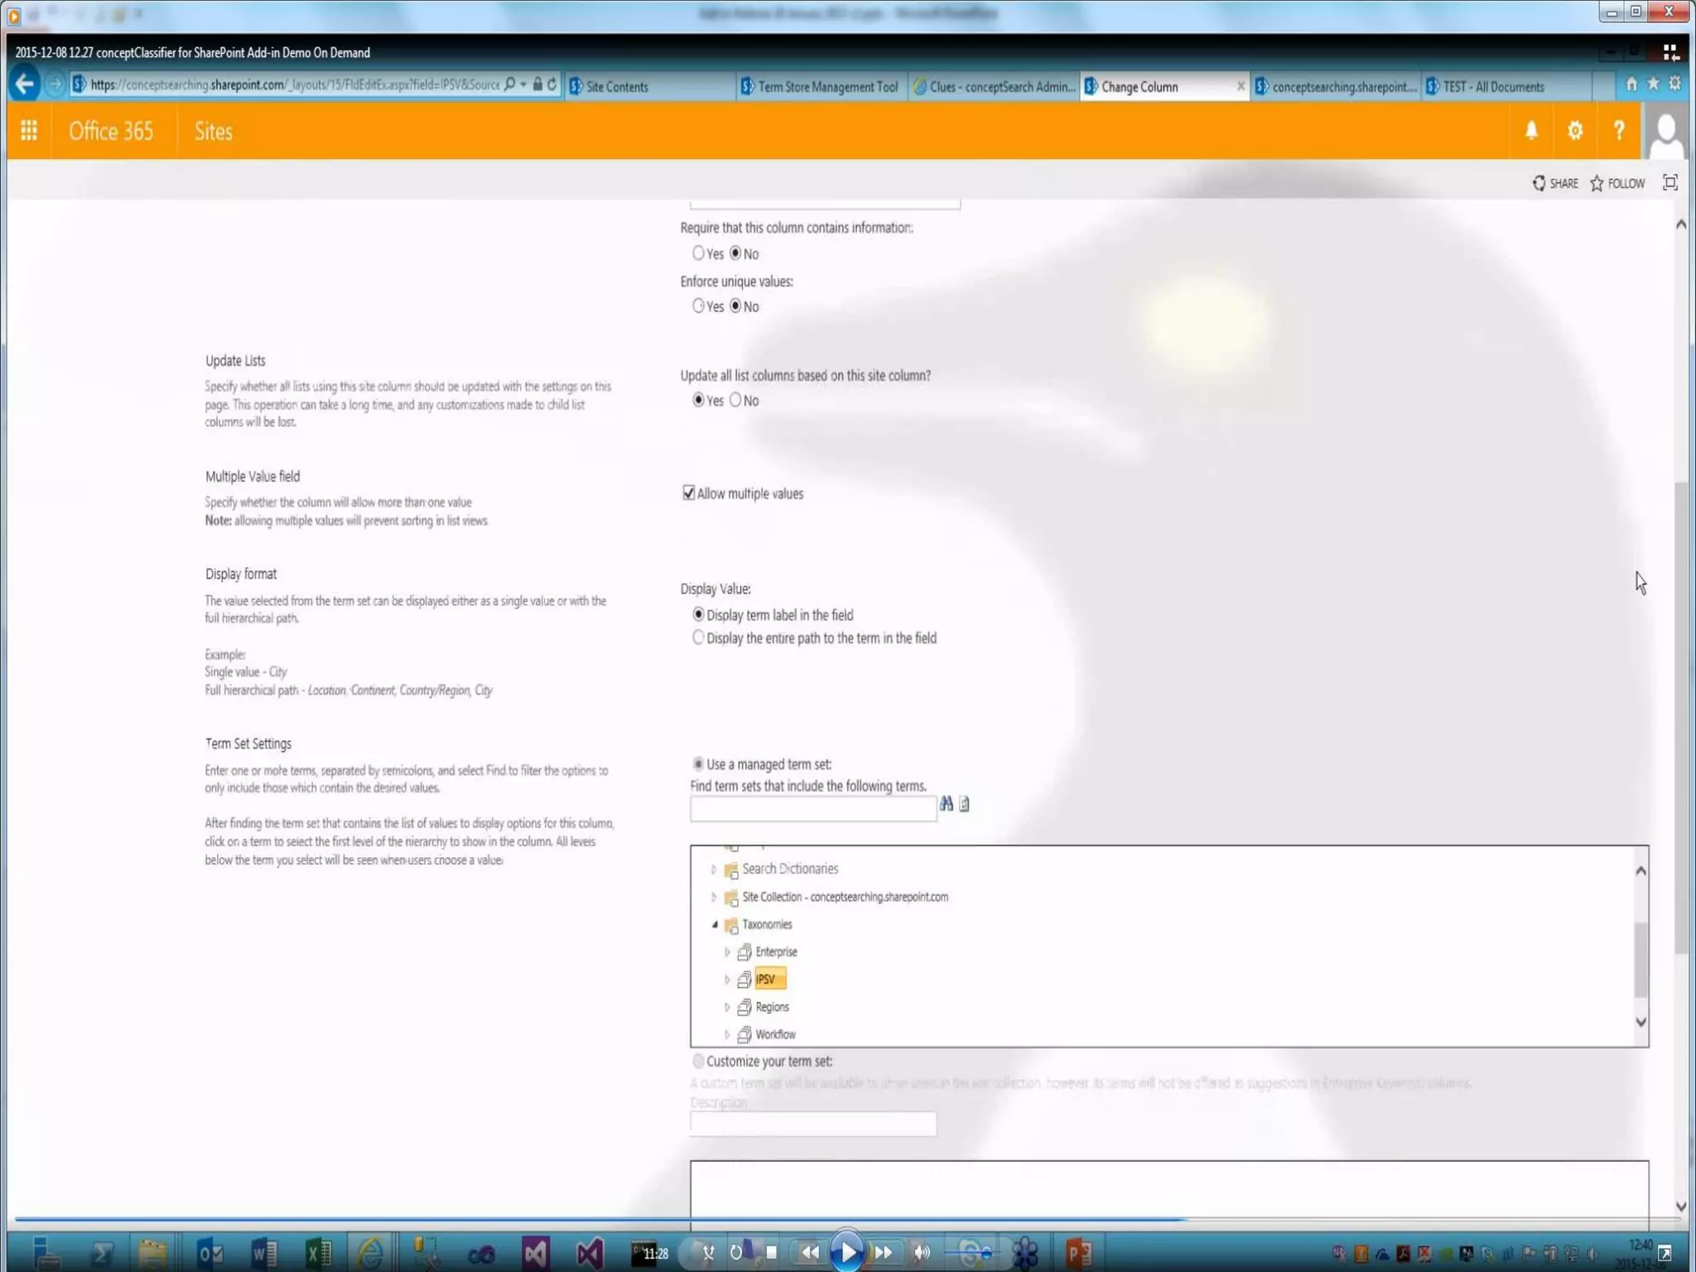Screen dimensions: 1696x1272
Task: Click the reset term filter icon
Action: (x=965, y=803)
